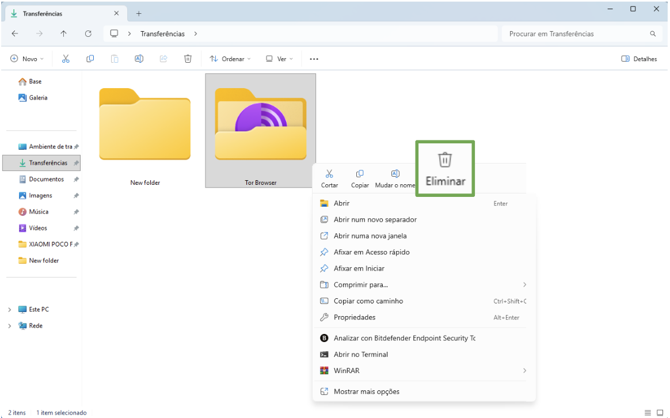Navigate up one folder level
670x418 pixels.
tap(63, 33)
